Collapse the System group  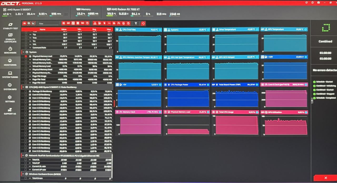pyautogui.click(x=23, y=52)
